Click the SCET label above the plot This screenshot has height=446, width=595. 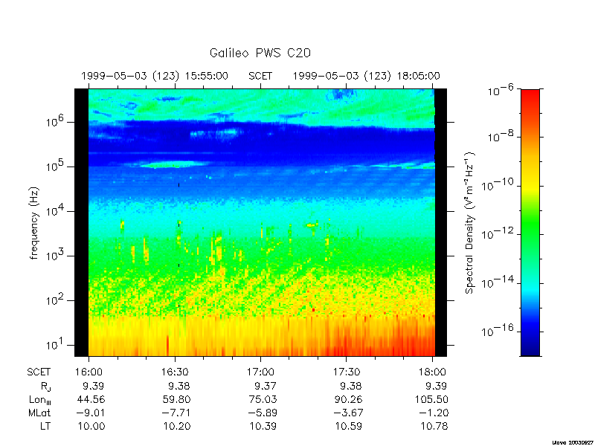[260, 76]
